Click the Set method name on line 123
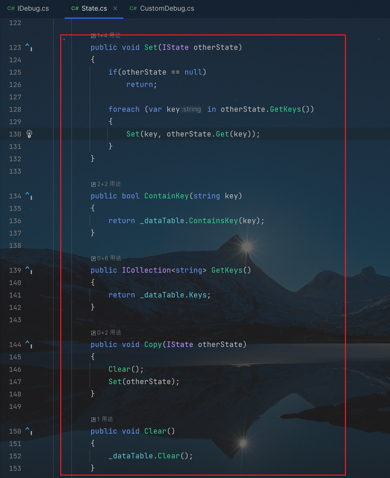The image size is (390, 478). (151, 47)
